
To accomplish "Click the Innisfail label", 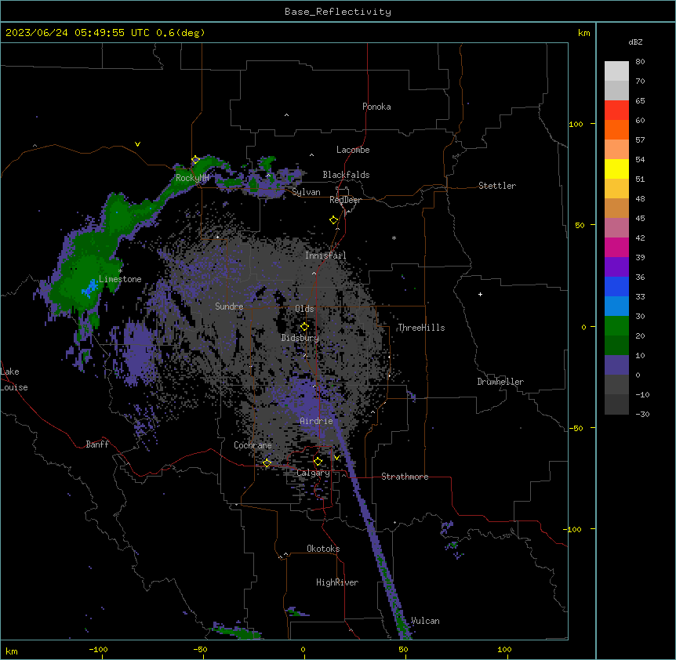I will point(325,256).
